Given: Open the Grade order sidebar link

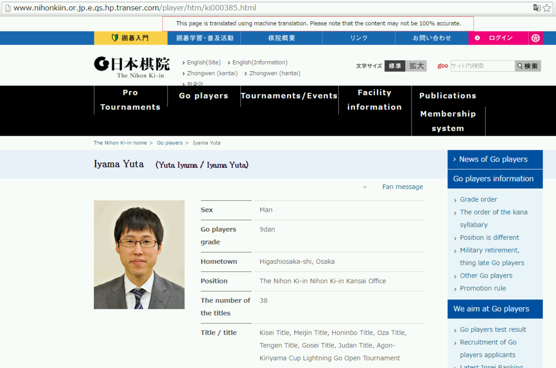Looking at the screenshot, I should pyautogui.click(x=478, y=200).
